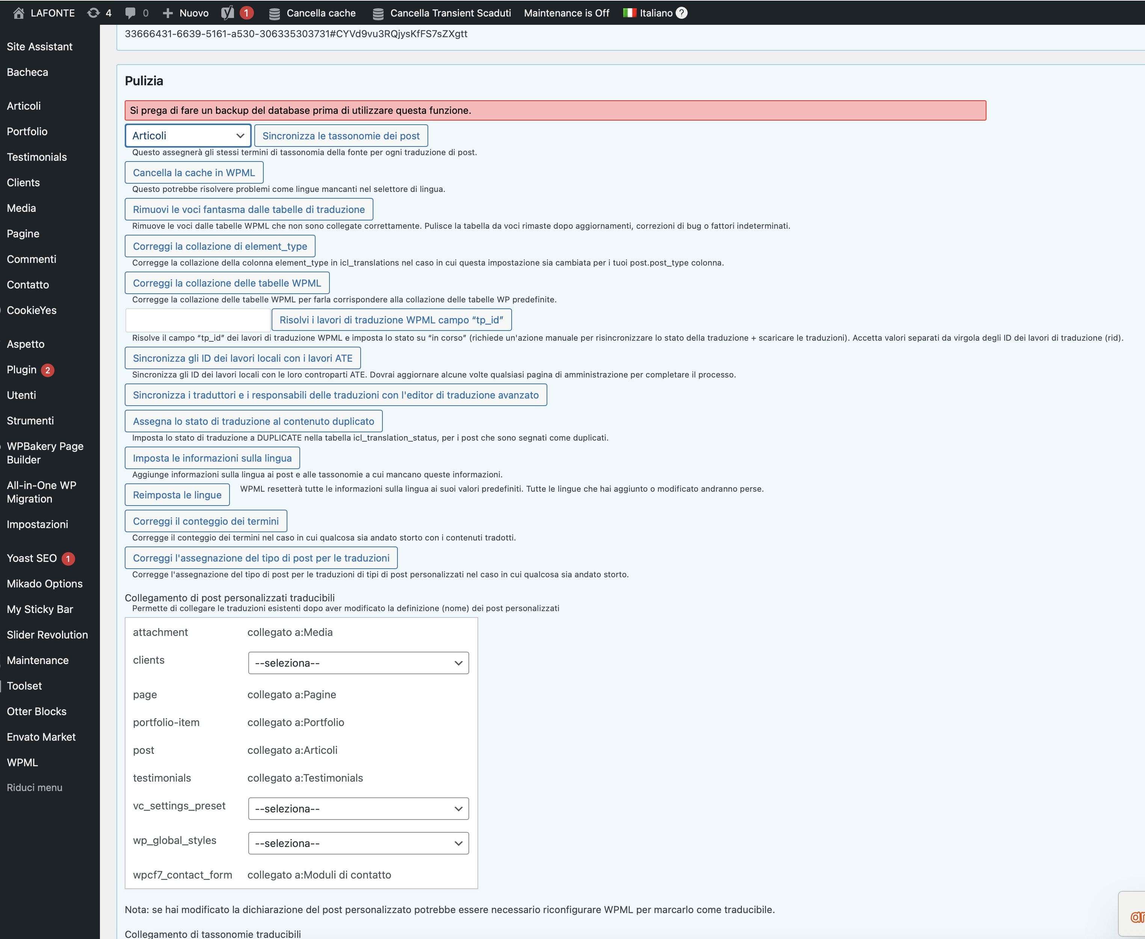This screenshot has width=1145, height=939.
Task: Expand the vc_settings_preset dropdown
Action: point(359,809)
